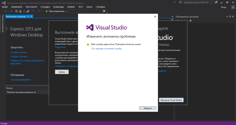236x125 pixels.
Task: Close the Start Page tab
Action: point(32,16)
